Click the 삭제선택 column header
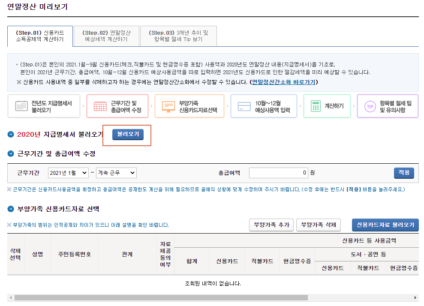The height and width of the screenshot is (306, 424). coord(15,254)
